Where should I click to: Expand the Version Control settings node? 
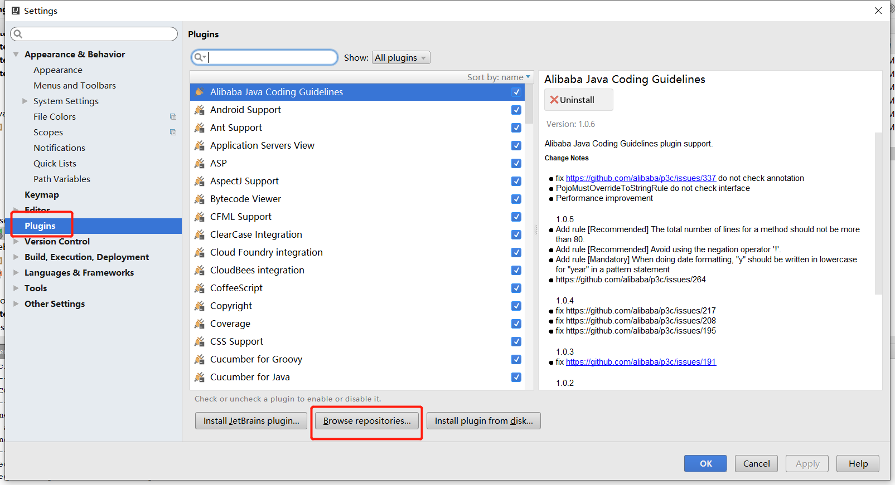click(x=16, y=242)
